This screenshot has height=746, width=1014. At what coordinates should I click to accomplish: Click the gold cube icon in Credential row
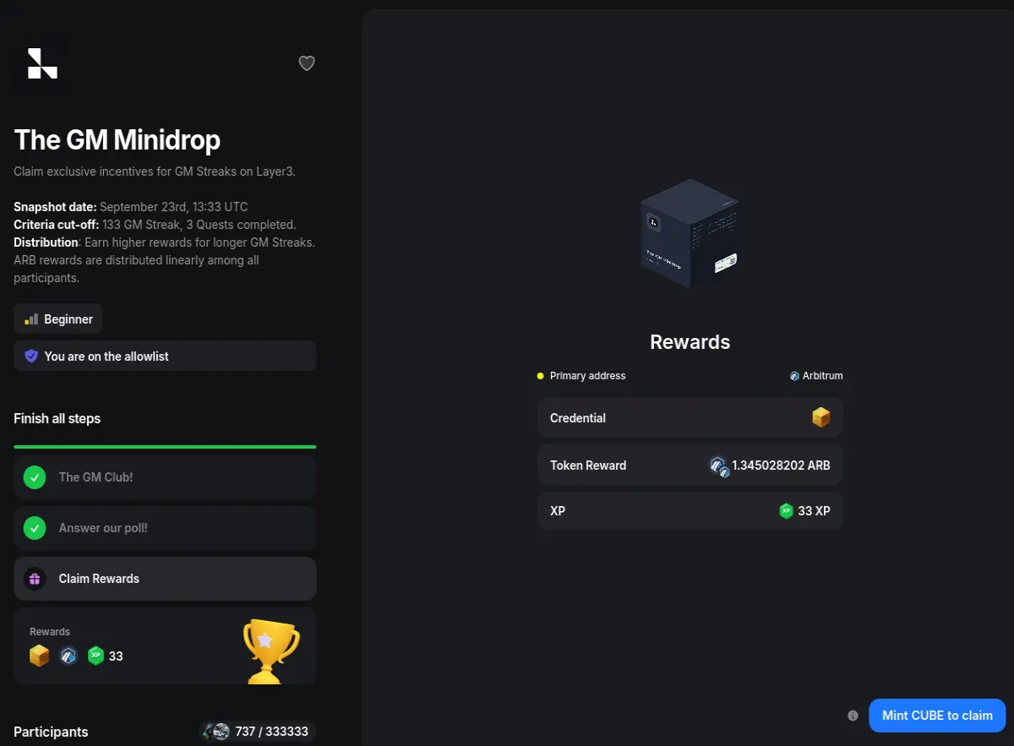(x=821, y=418)
